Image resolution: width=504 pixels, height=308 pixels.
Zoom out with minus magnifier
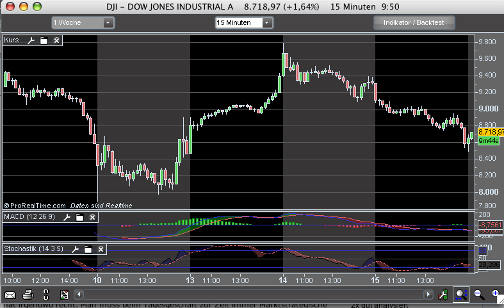pyautogui.click(x=479, y=295)
